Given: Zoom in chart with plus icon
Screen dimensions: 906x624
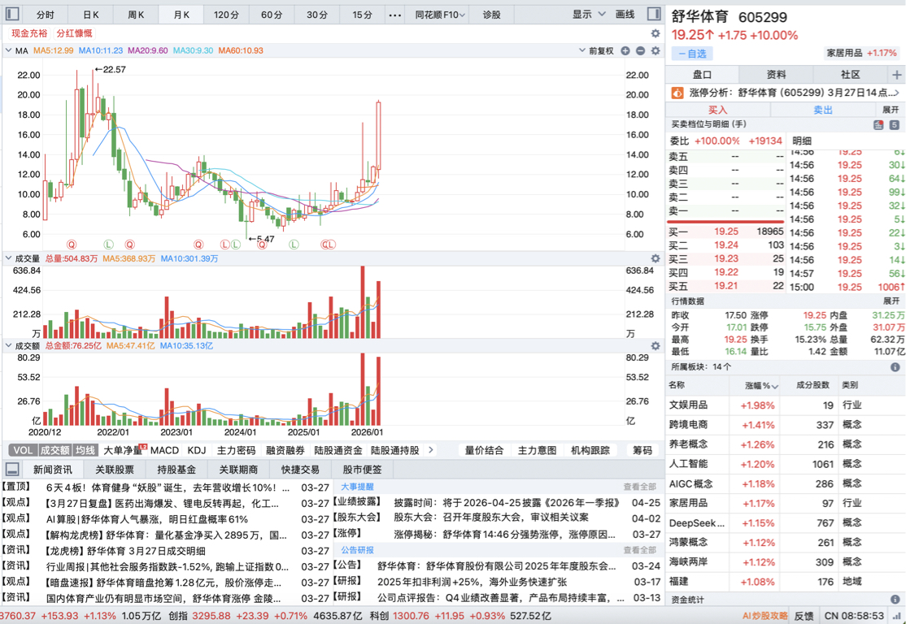Looking at the screenshot, I should click(625, 51).
